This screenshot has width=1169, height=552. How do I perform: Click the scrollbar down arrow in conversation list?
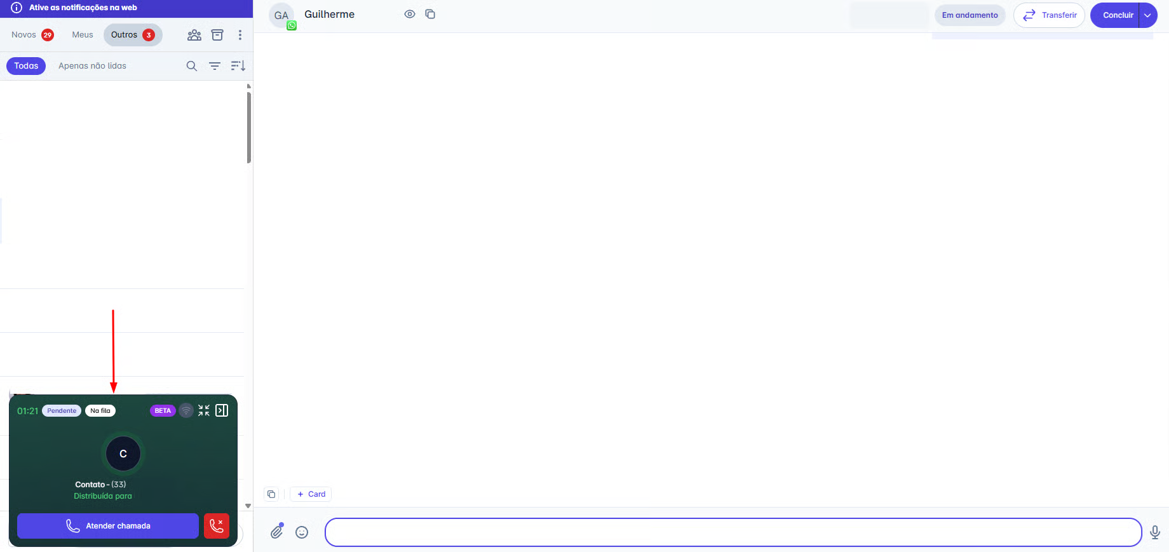pyautogui.click(x=248, y=506)
